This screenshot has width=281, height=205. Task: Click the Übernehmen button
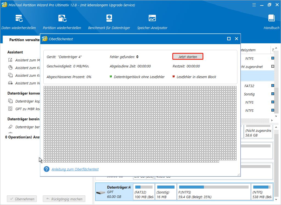coord(22,199)
